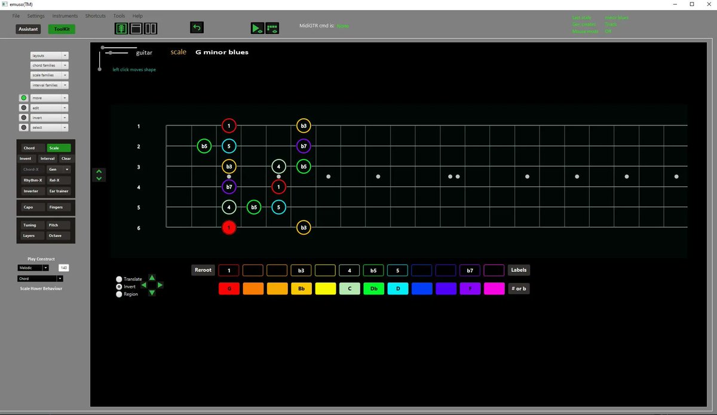The width and height of the screenshot is (717, 415).
Task: Click the red 1 note on string 4
Action: tap(278, 187)
